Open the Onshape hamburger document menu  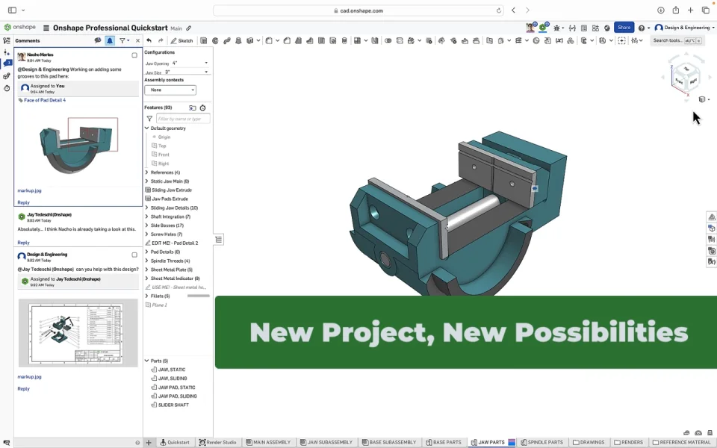coord(46,28)
